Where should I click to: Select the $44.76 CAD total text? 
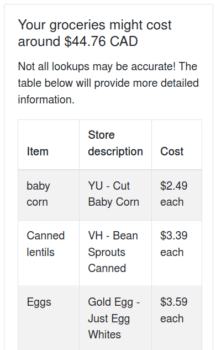pos(101,41)
